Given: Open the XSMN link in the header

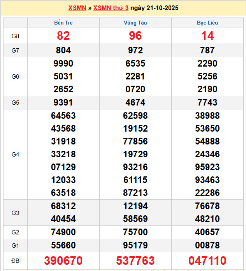Looking at the screenshot, I should point(77,8).
